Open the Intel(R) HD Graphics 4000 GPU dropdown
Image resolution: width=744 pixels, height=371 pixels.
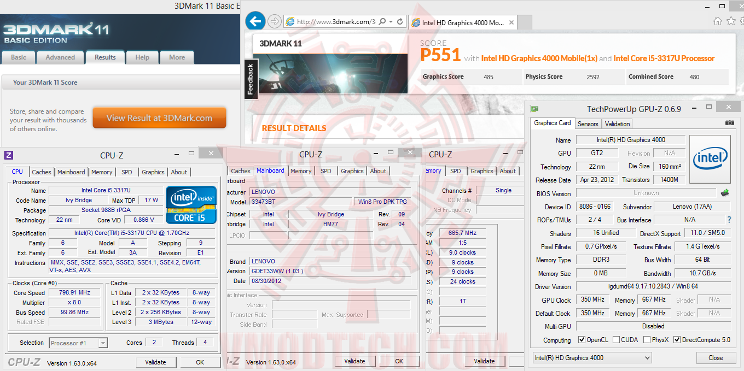592,358
